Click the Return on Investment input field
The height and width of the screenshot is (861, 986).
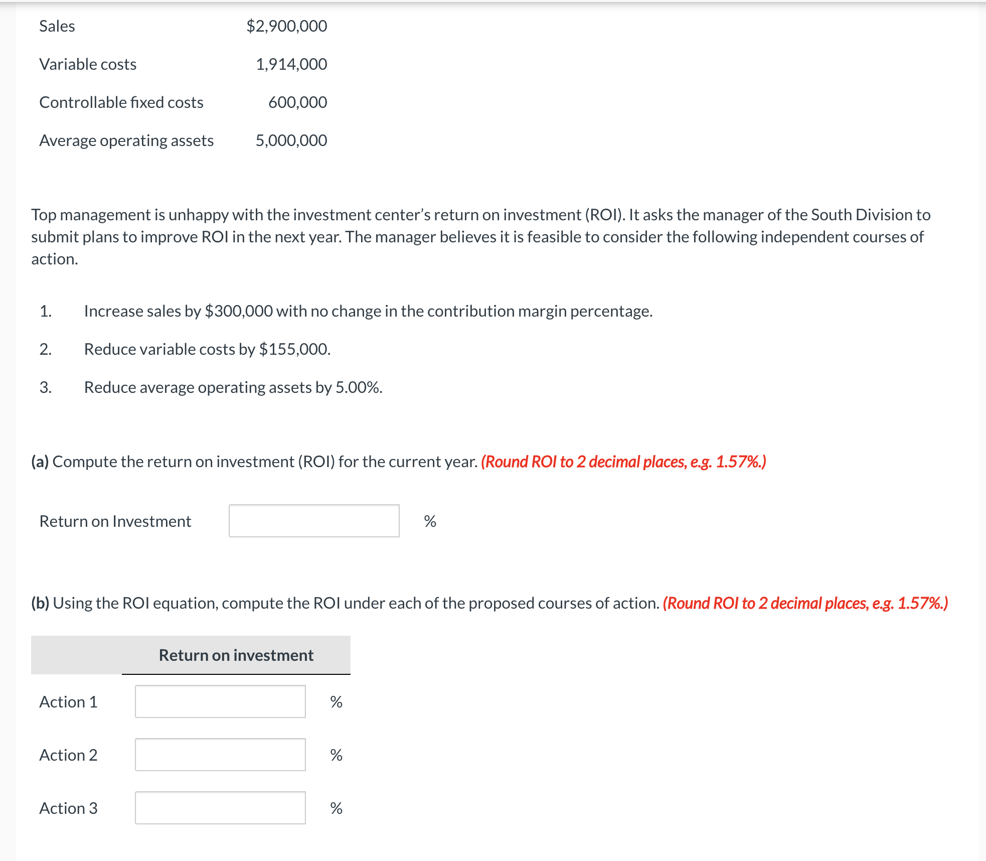(x=314, y=521)
